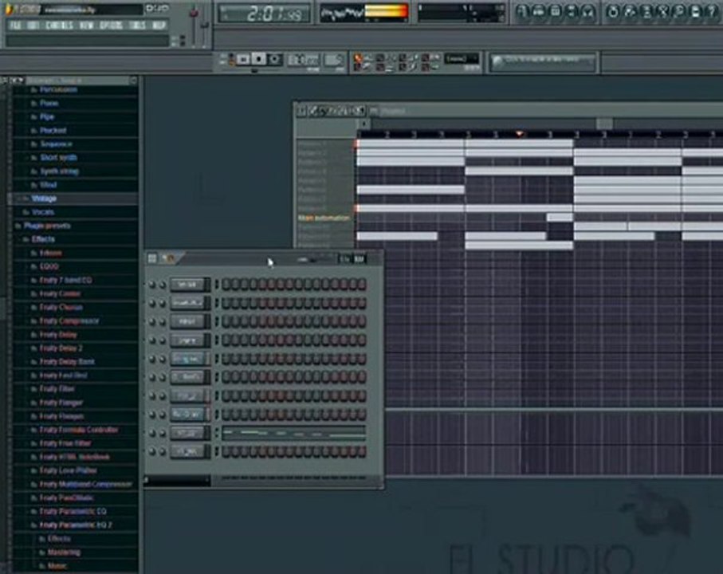Click the first channel name button

click(190, 285)
